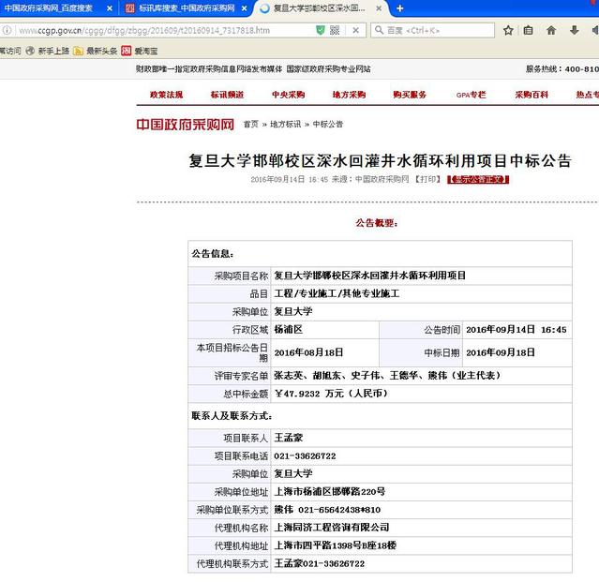
Task: Open the 采购百科 nav menu
Action: pyautogui.click(x=532, y=95)
